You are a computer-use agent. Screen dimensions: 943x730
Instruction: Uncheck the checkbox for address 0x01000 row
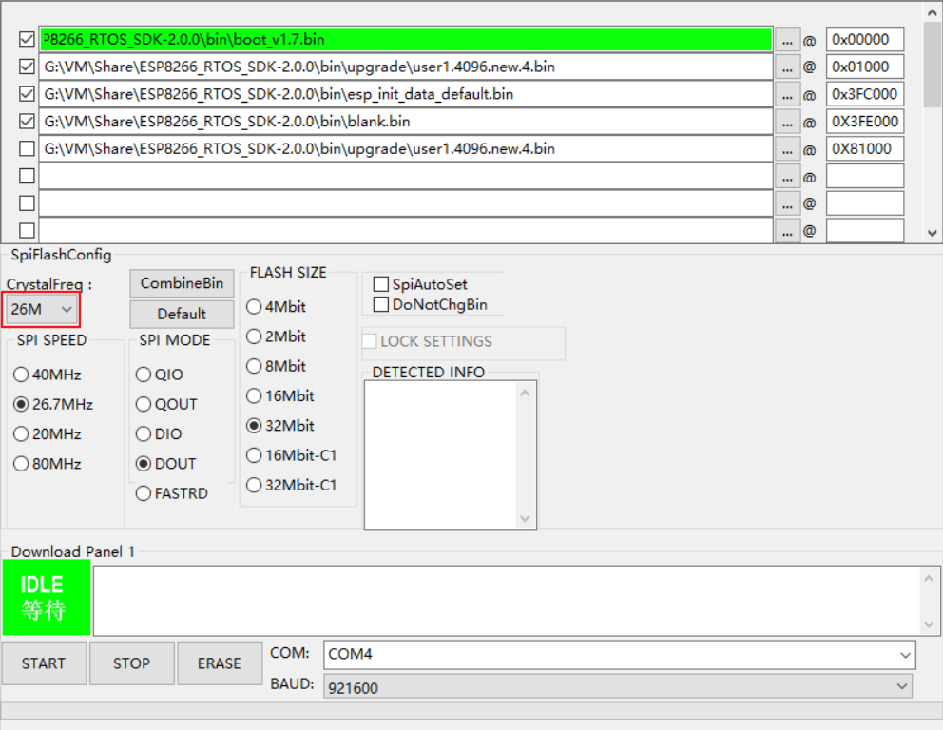point(27,67)
